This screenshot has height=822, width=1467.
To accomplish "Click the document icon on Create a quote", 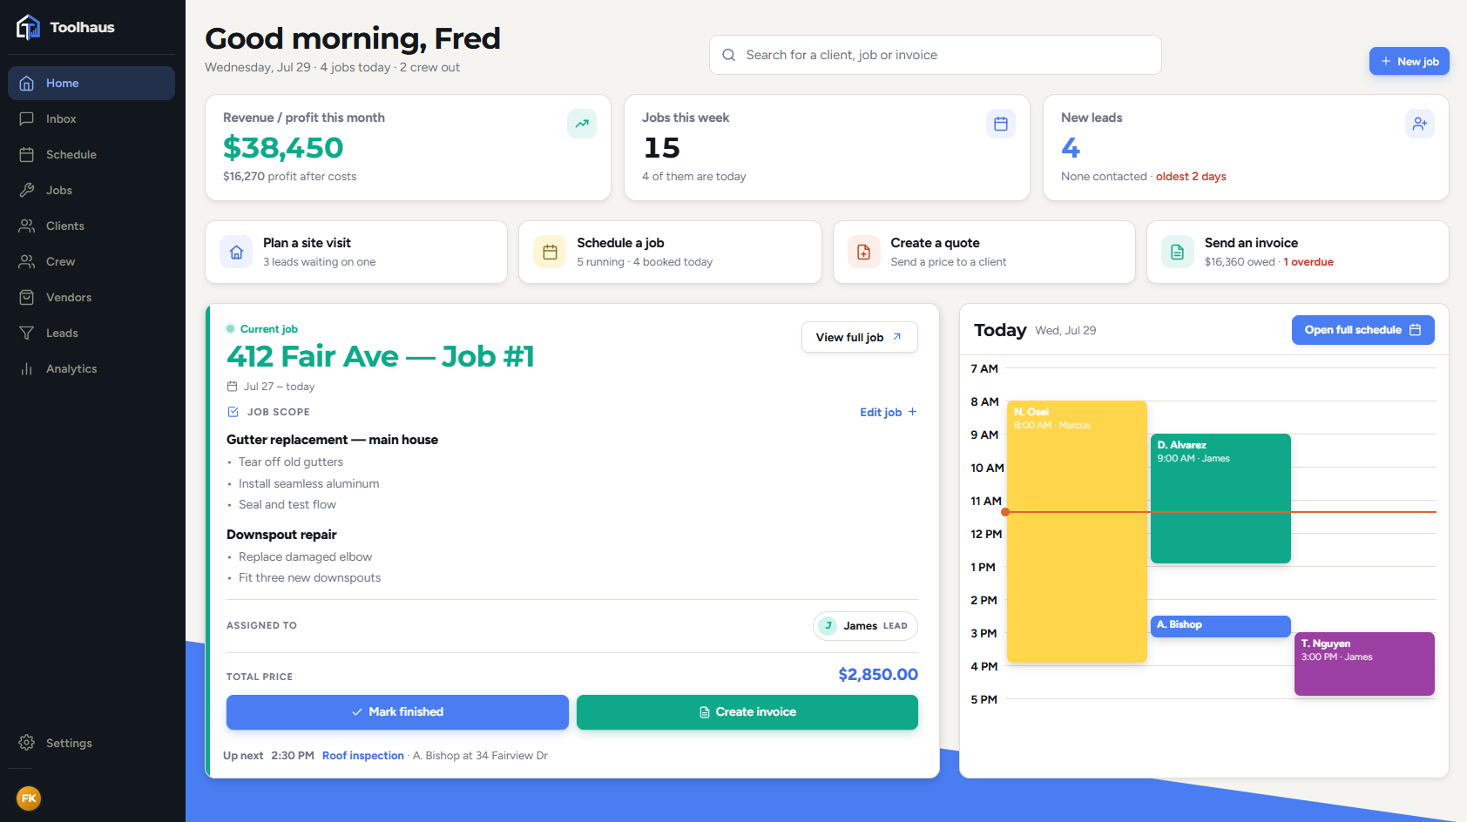I will 863,252.
